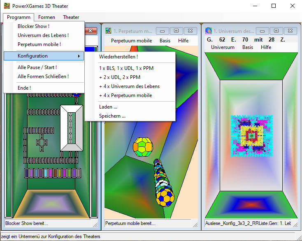Choose Alle Pause / Start !
Image resolution: width=302 pixels, height=241 pixels.
pos(44,67)
